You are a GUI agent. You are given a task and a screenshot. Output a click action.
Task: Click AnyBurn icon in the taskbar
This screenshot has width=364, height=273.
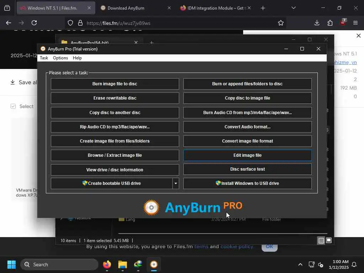click(154, 264)
